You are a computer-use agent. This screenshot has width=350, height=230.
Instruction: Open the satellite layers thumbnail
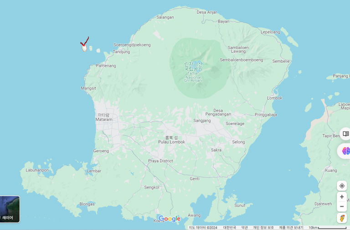(x=9, y=209)
